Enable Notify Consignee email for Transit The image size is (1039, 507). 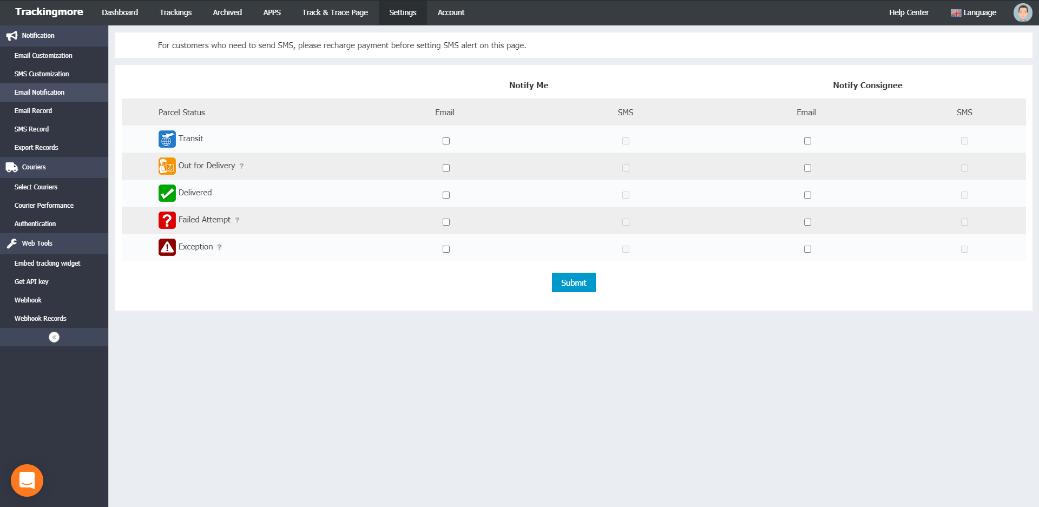coord(807,141)
